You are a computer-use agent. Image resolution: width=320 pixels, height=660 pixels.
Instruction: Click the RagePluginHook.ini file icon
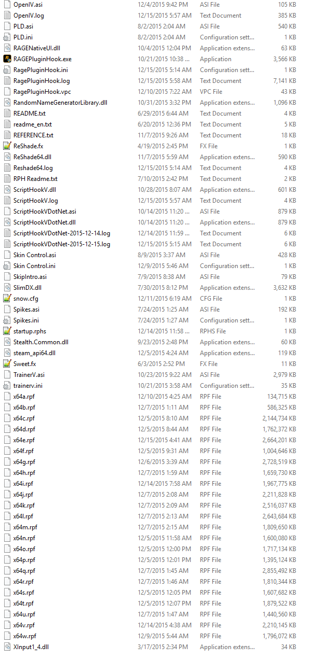(7, 70)
